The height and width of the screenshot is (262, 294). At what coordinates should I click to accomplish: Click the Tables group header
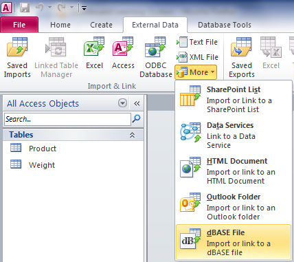pyautogui.click(x=73, y=135)
